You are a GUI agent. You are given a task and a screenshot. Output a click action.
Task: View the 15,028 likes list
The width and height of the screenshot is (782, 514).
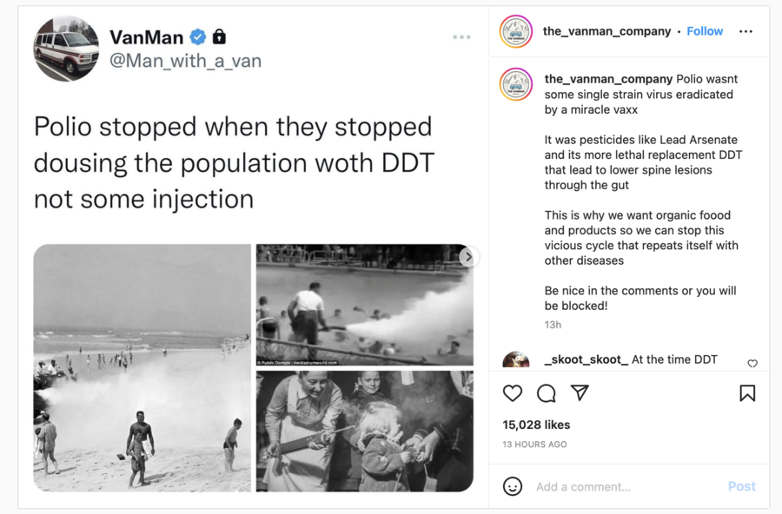[x=536, y=425]
